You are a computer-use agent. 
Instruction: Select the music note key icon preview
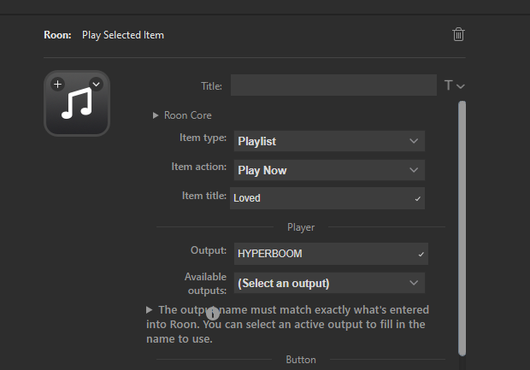click(x=77, y=103)
